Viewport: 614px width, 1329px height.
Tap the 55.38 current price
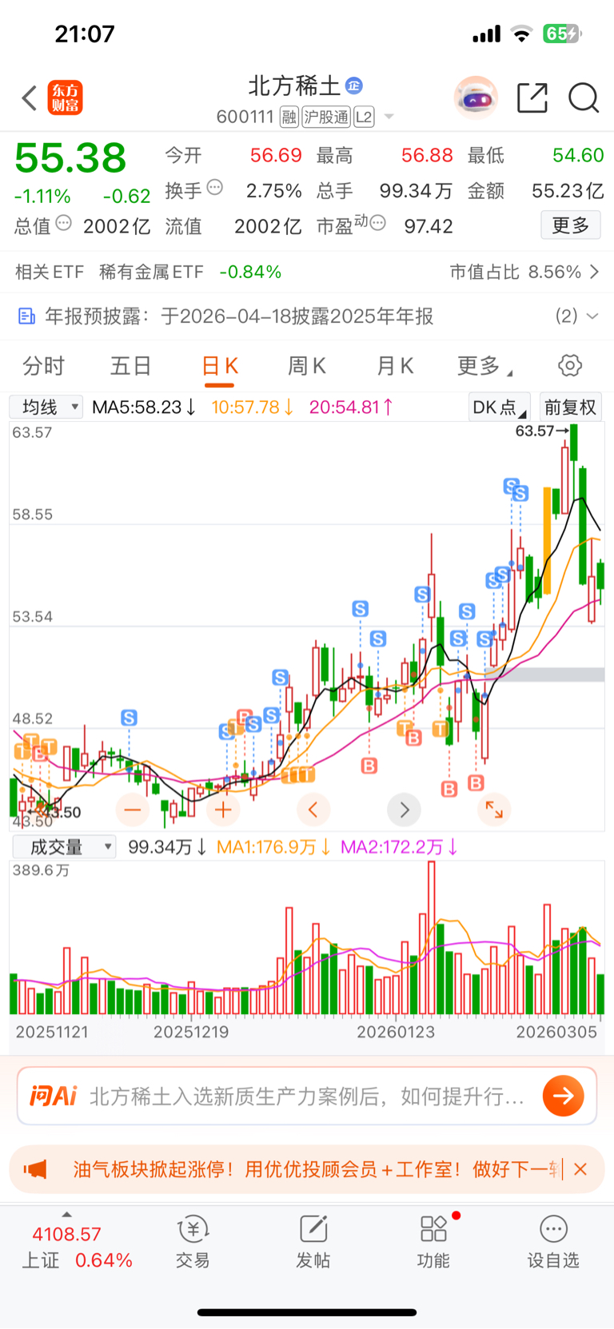pyautogui.click(x=70, y=158)
